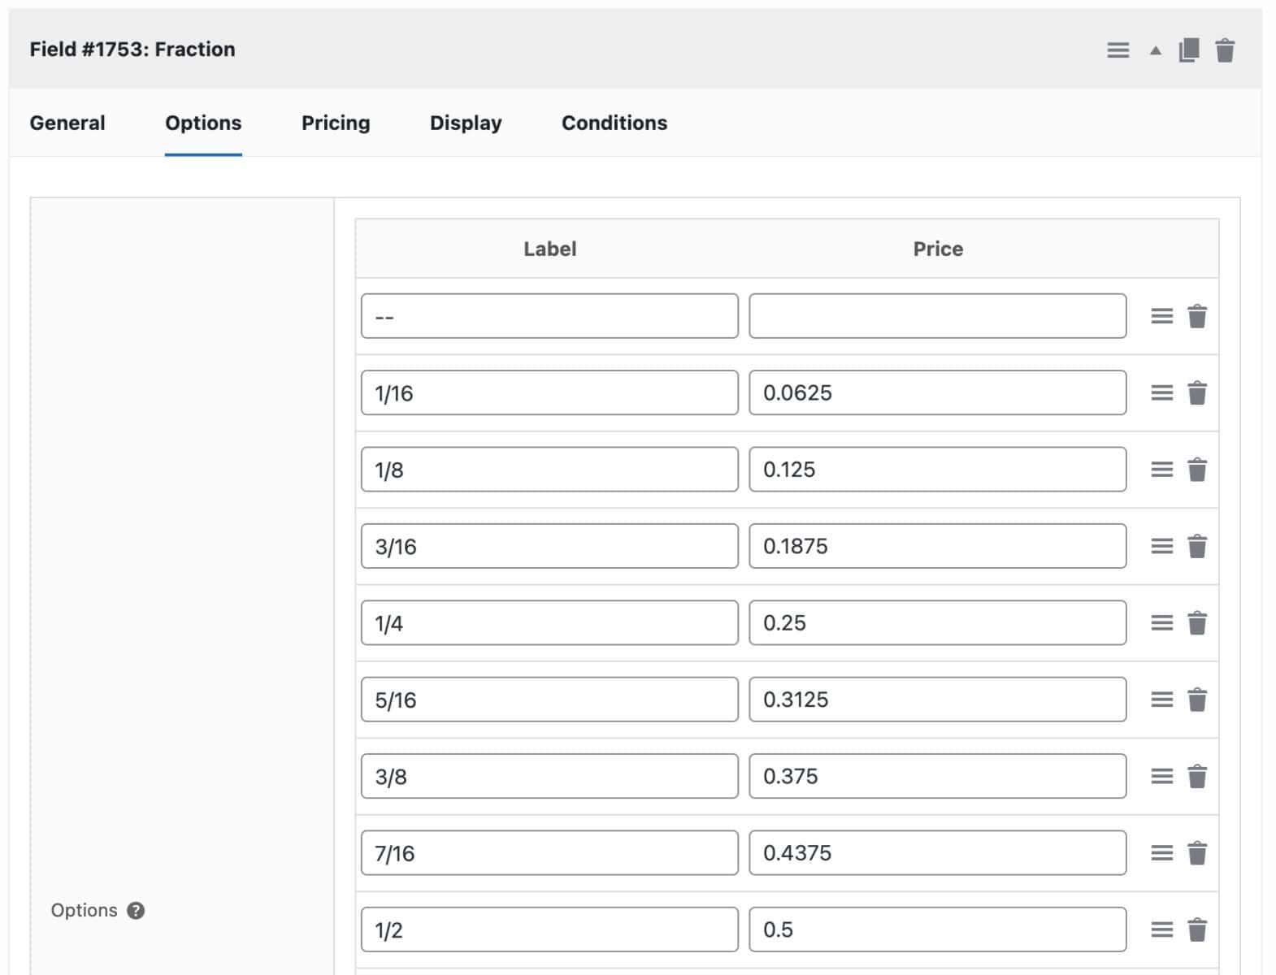Click reorder handle for the 1/2 row

point(1162,929)
